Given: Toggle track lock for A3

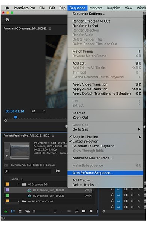Looking at the screenshot, I should click(112, 195).
